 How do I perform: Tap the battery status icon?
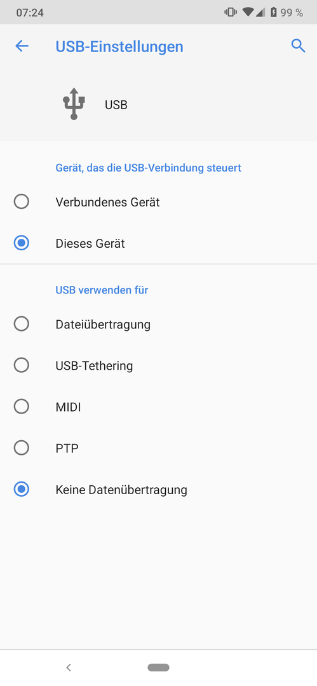point(274,12)
